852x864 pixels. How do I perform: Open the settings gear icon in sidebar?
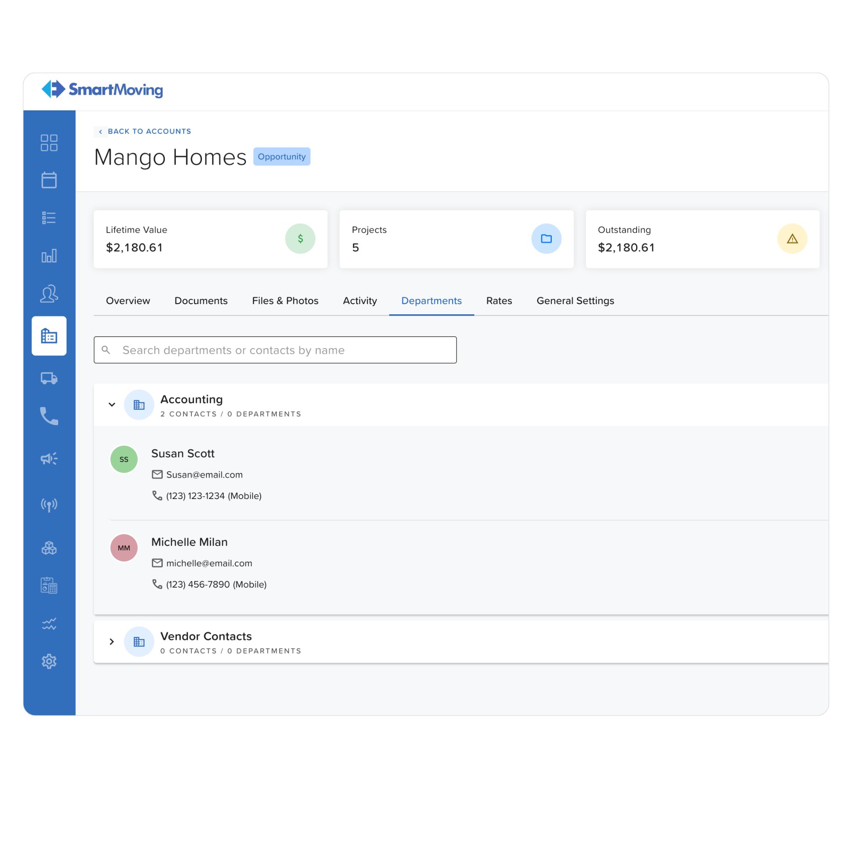tap(49, 661)
